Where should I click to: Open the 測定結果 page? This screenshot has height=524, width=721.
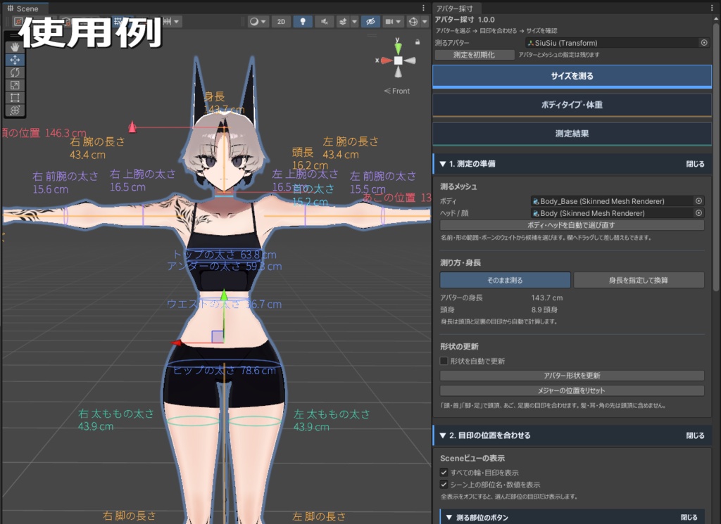point(572,134)
